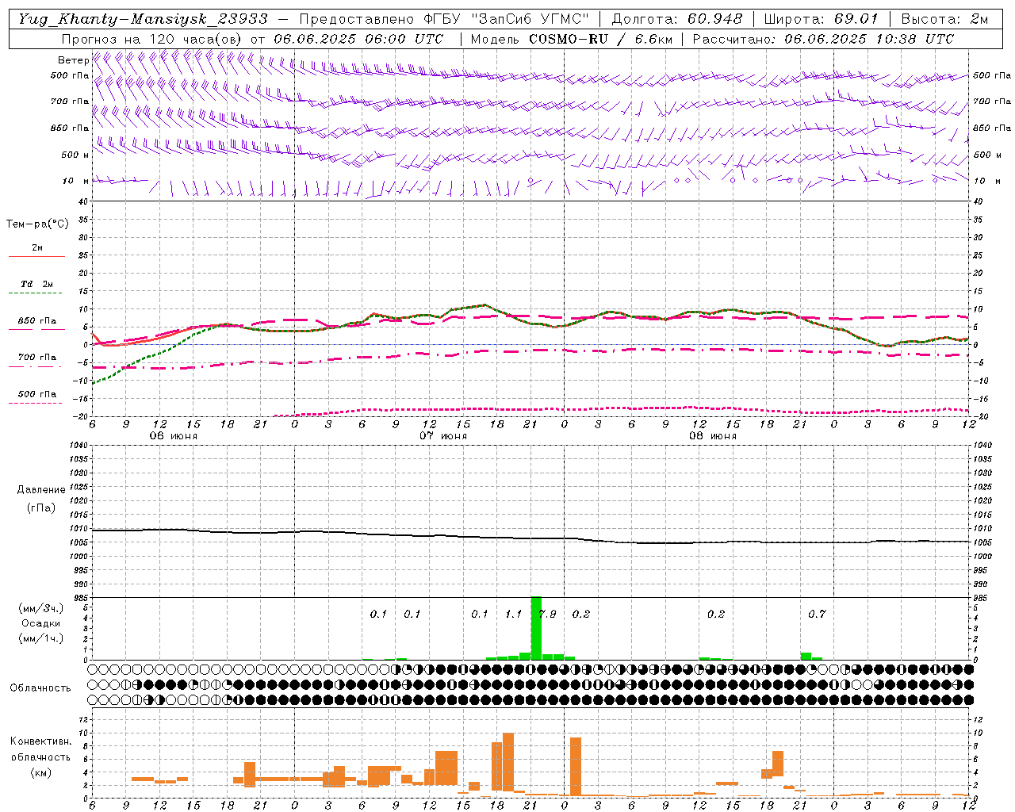Click the Осадки precipitation label
This screenshot has height=812, width=1015.
[x=40, y=623]
